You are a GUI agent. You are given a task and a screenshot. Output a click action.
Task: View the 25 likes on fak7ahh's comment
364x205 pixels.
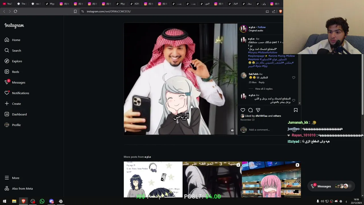(253, 82)
